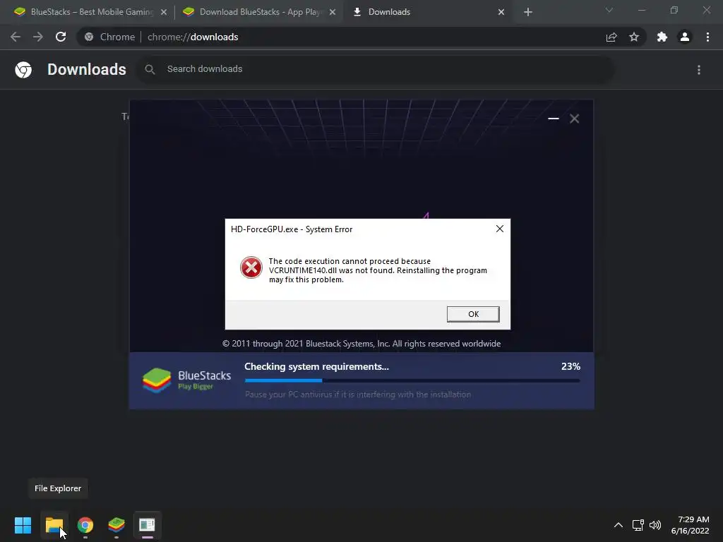This screenshot has width=723, height=542.
Task: Click the Chrome site info icon
Action: pyautogui.click(x=89, y=37)
